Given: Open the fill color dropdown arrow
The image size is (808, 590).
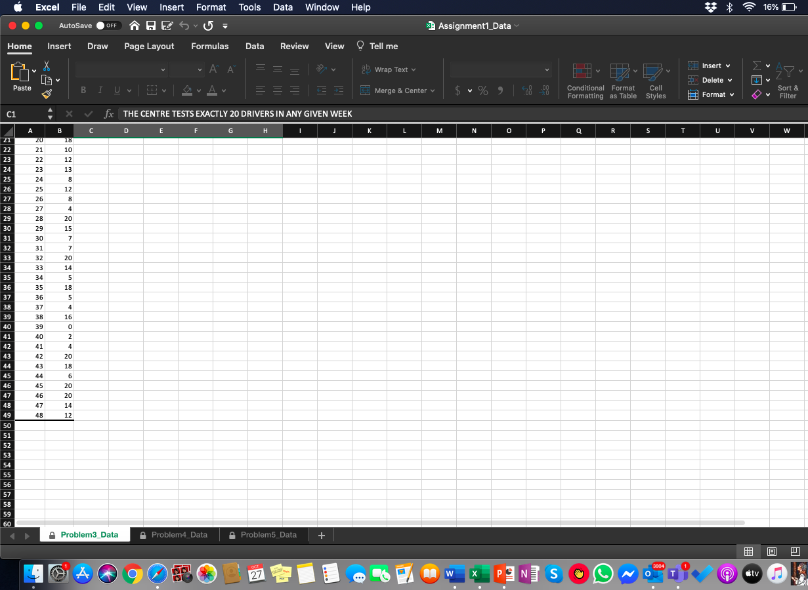Looking at the screenshot, I should pos(198,90).
